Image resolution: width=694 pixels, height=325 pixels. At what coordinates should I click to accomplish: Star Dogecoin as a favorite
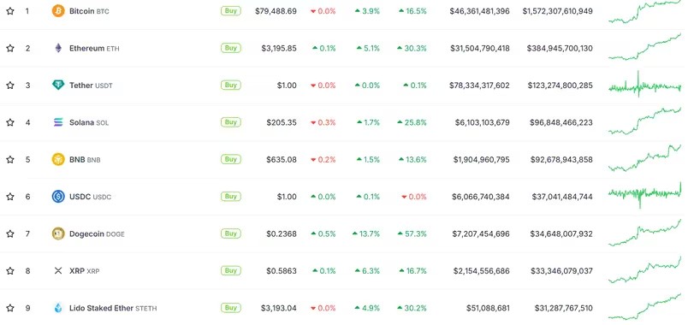9,233
